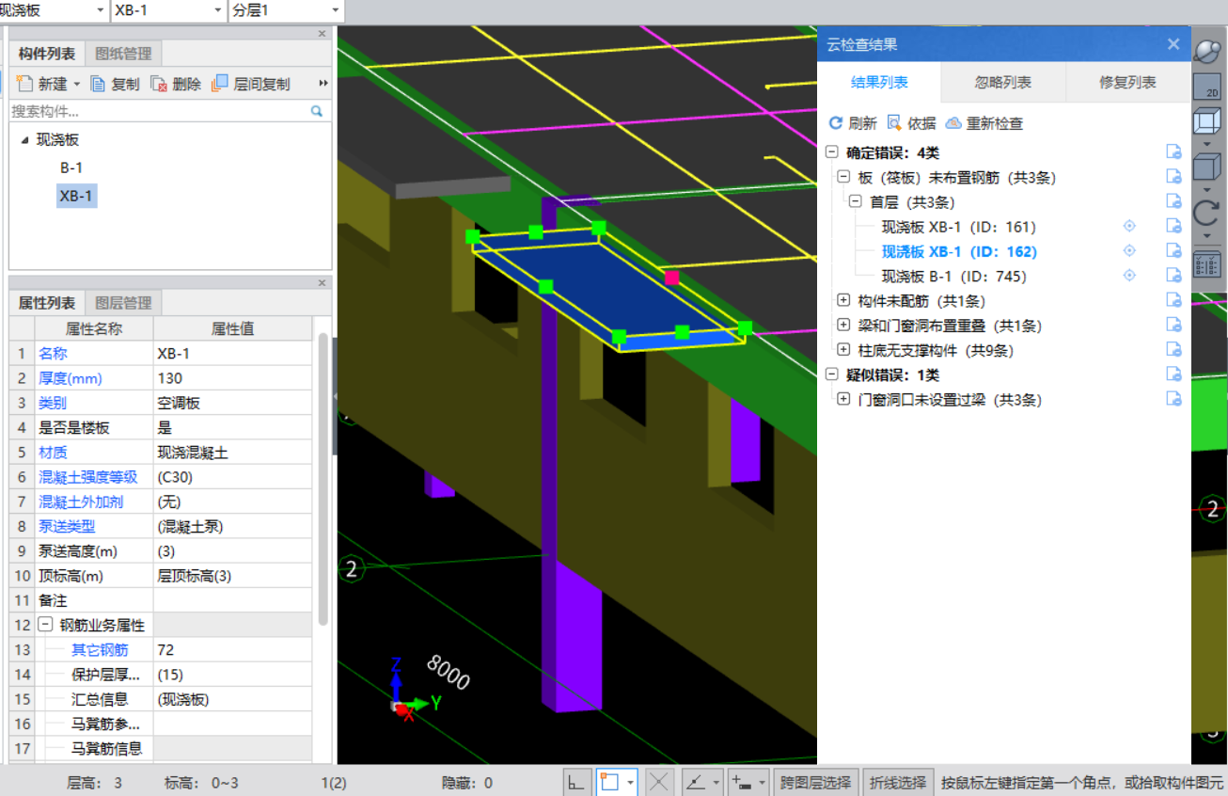The image size is (1228, 796).
Task: Collapse the 确定错误 4类 node
Action: pyautogui.click(x=831, y=151)
